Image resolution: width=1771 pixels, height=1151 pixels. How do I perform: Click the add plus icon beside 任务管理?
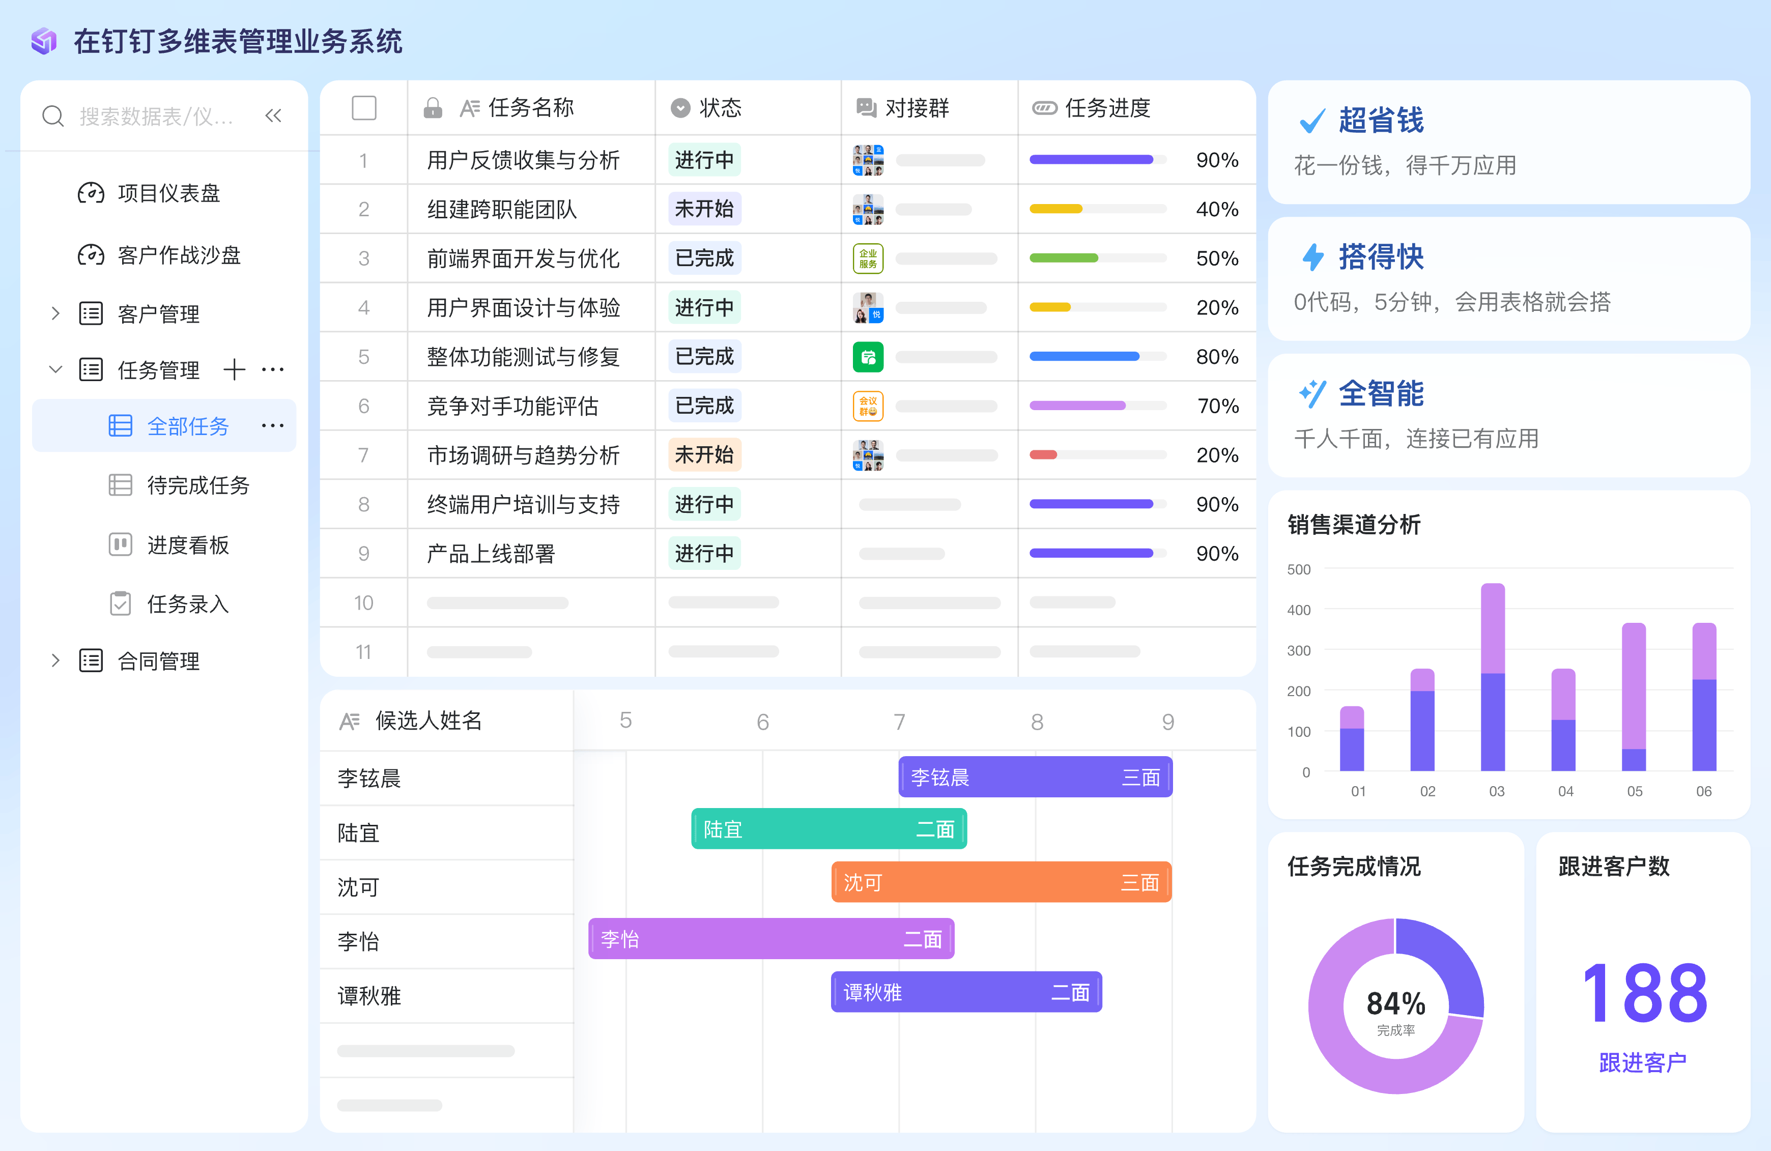pyautogui.click(x=235, y=369)
